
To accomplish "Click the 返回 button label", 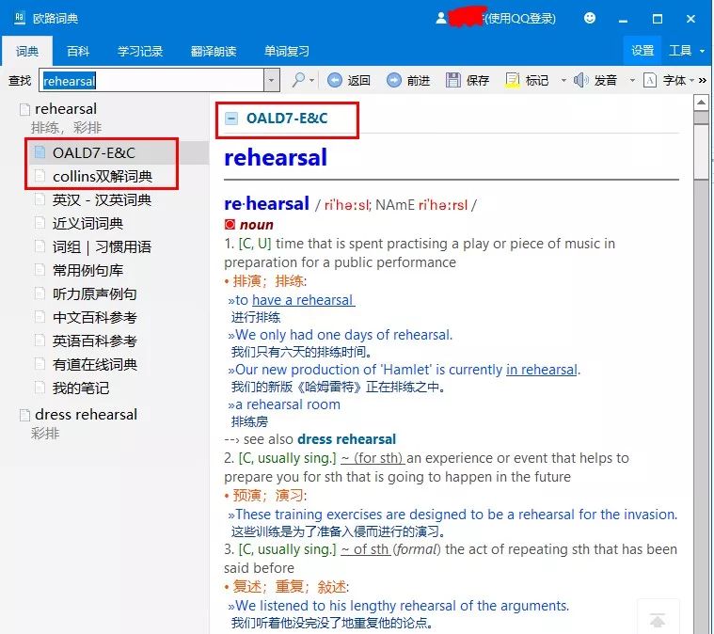I will click(359, 81).
